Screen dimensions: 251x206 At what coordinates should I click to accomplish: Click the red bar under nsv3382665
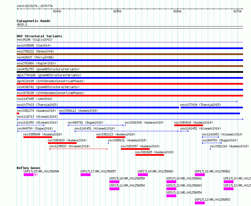click(x=150, y=155)
